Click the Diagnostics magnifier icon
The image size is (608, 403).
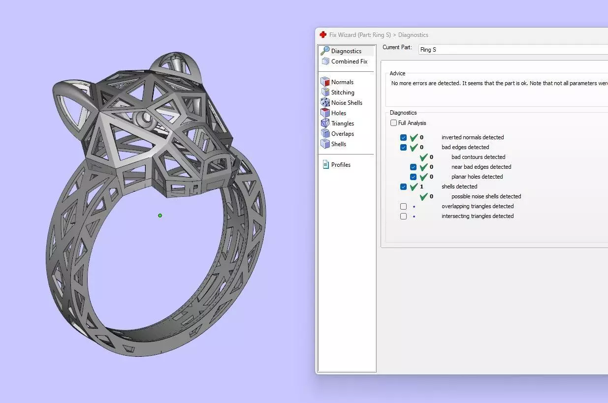(x=325, y=51)
